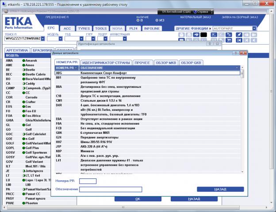Viewport: 276px width, 212px height.
Task: Click the black square toolbar icon
Action: click(203, 34)
